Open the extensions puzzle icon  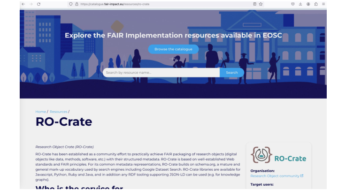pos(316,4)
